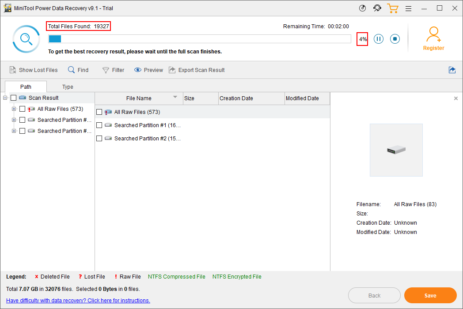Check the second Searched Partition in the tree

22,131
